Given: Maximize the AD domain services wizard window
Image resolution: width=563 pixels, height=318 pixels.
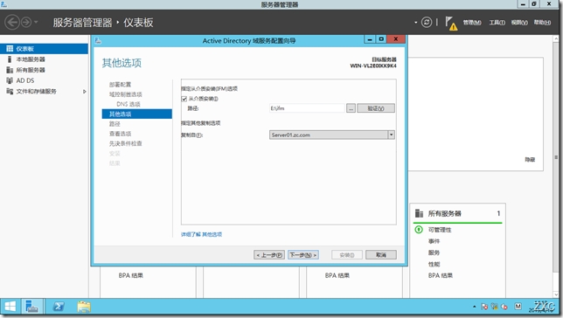Looking at the screenshot, I should [x=381, y=39].
